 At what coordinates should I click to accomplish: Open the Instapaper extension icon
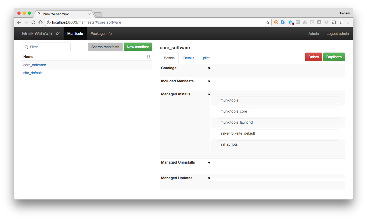pyautogui.click(x=341, y=22)
